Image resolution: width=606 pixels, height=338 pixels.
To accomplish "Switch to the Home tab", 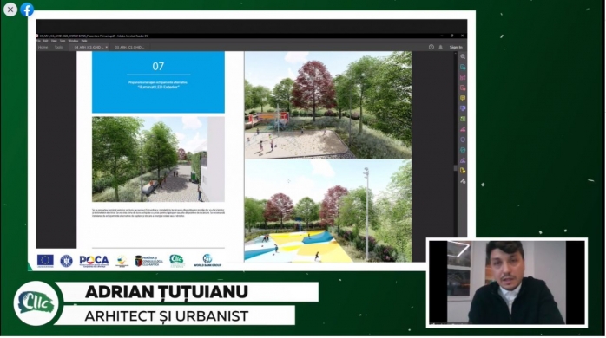I will (43, 47).
